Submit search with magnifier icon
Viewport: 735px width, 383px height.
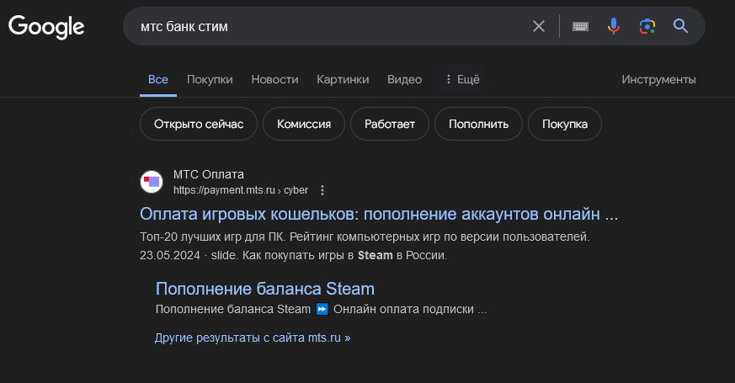click(x=680, y=26)
